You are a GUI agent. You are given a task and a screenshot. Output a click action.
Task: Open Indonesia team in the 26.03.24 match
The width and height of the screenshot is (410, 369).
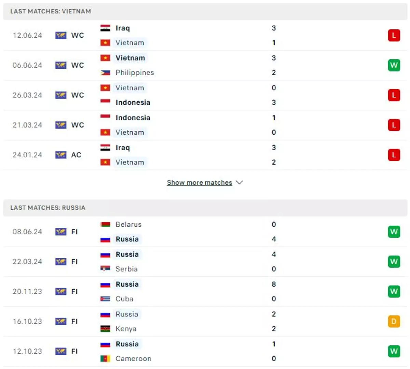point(133,102)
